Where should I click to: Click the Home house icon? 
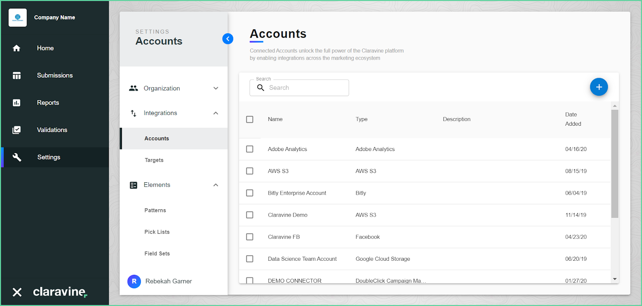(16, 48)
